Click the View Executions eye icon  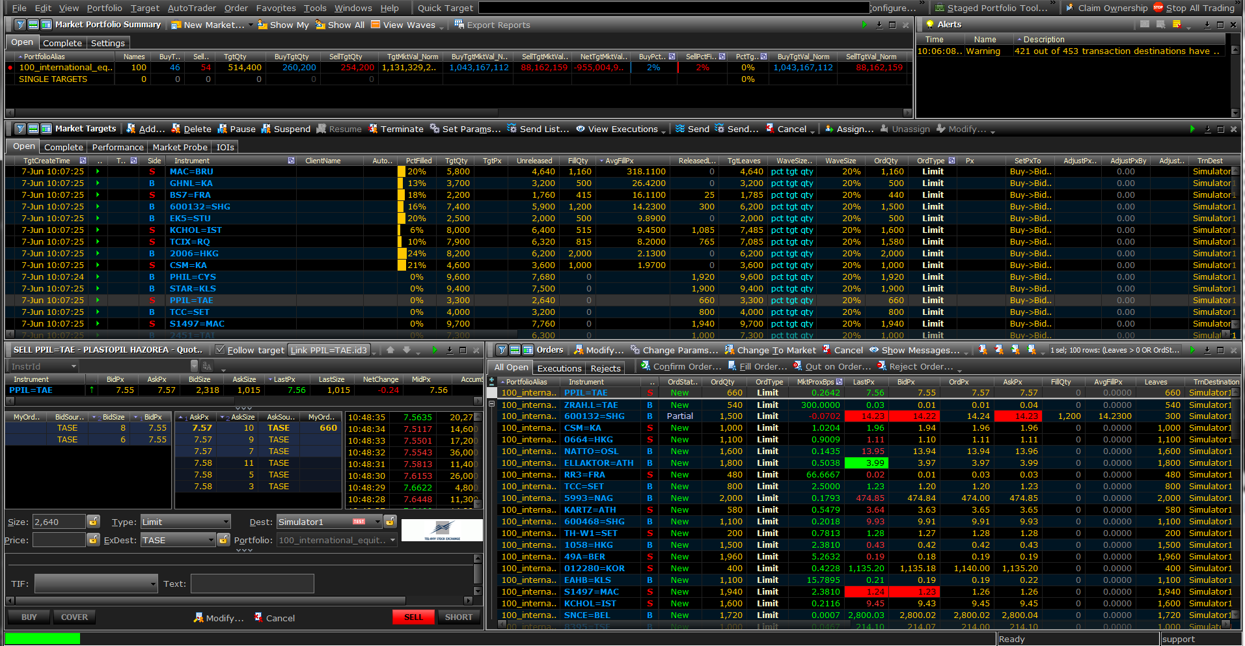pyautogui.click(x=581, y=129)
